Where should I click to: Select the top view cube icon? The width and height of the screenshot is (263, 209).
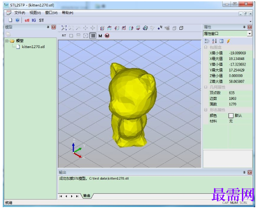[x=109, y=28]
